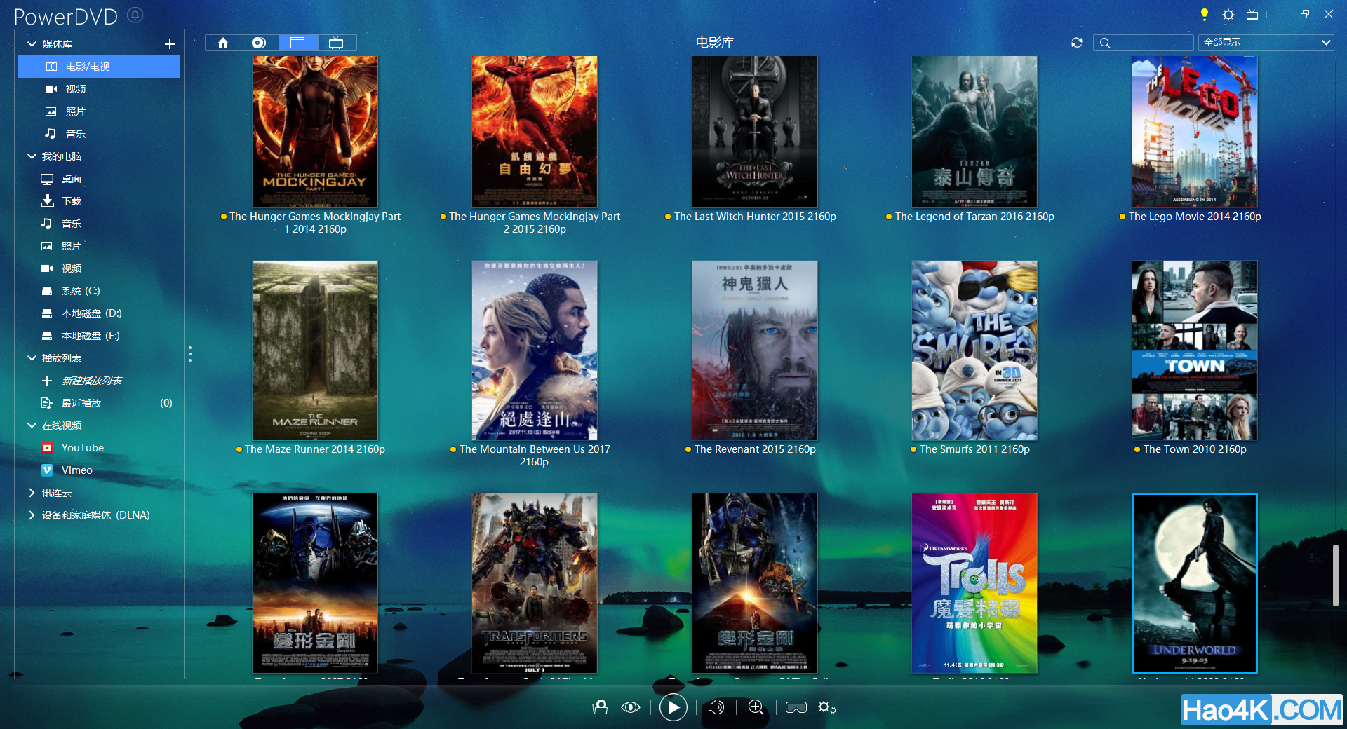Select The Smurfs poster
Viewport: 1347px width, 729px height.
point(974,350)
